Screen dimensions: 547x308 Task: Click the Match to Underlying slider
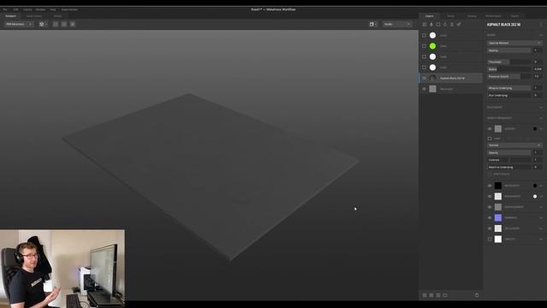click(509, 168)
